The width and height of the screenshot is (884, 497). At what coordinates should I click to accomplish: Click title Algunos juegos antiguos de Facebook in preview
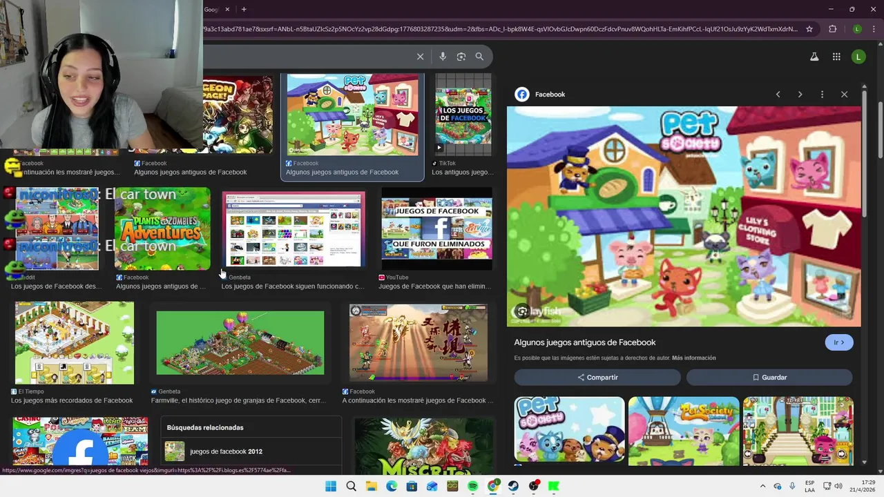pyautogui.click(x=585, y=342)
